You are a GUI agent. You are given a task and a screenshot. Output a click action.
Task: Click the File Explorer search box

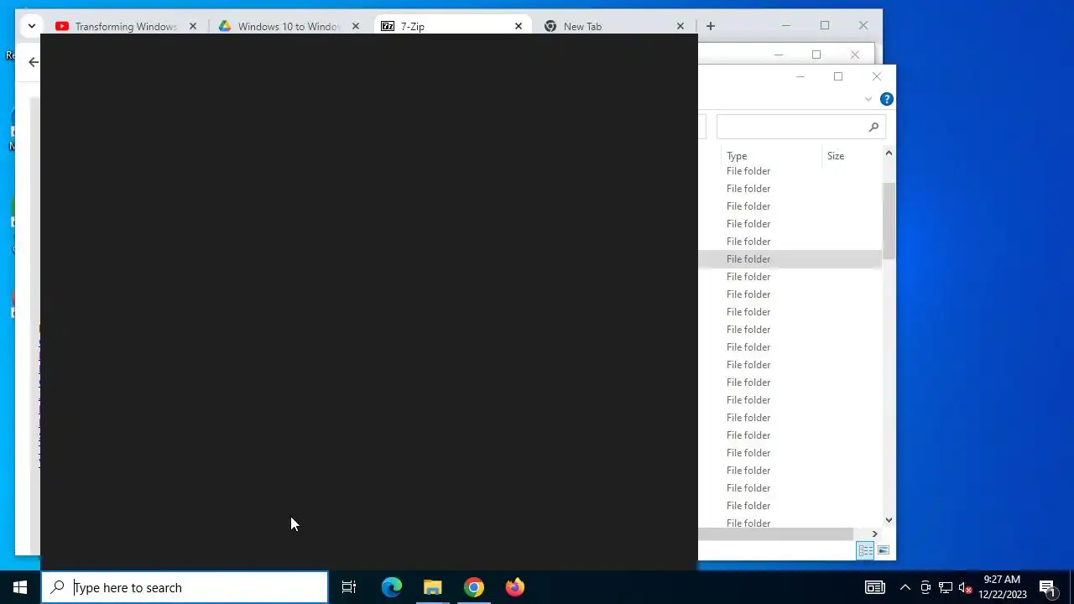[x=801, y=127]
